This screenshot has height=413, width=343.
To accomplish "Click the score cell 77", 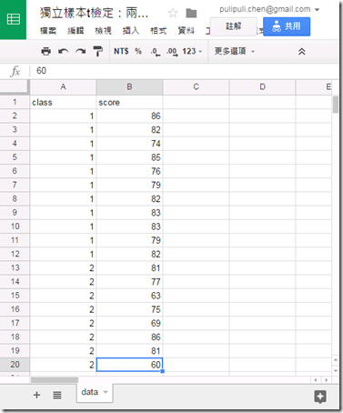I will 129,282.
